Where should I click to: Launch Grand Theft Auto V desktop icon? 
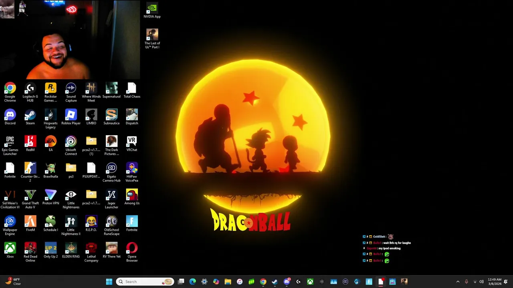point(30,199)
